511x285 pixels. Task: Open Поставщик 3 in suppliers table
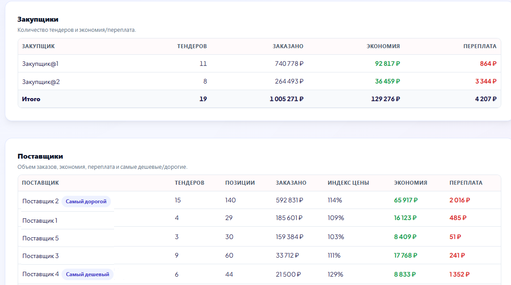tap(40, 256)
